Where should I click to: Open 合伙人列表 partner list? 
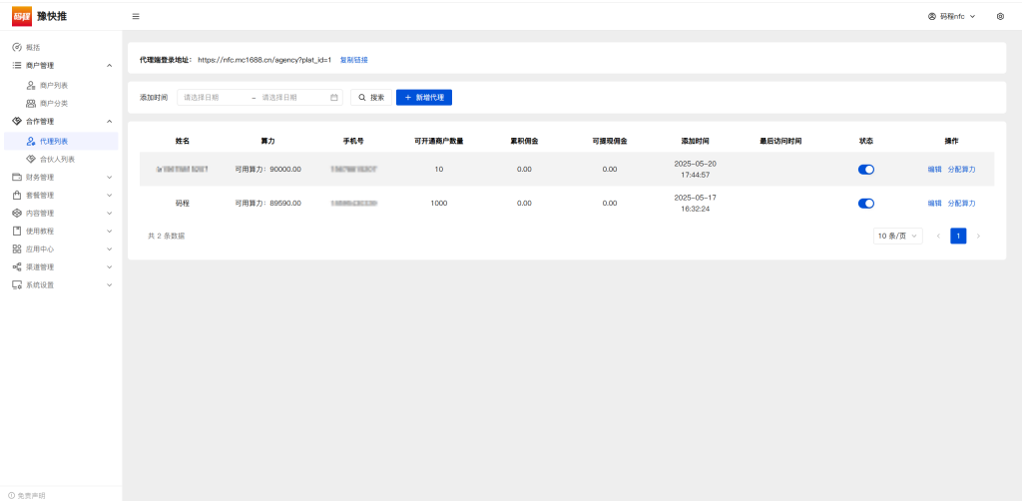[x=56, y=159]
